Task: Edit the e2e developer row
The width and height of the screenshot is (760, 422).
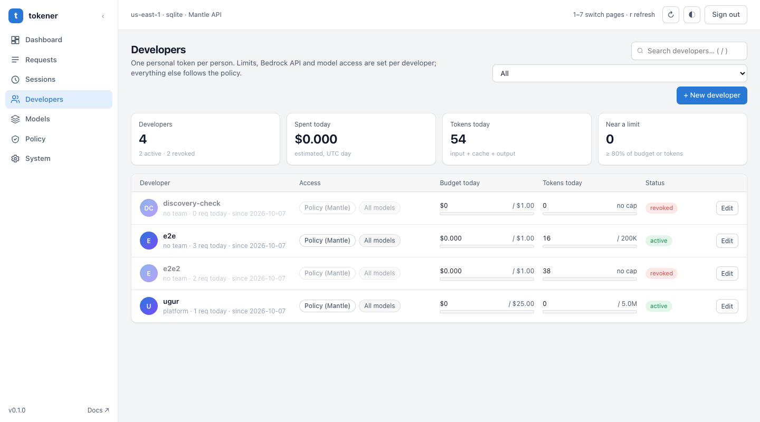Action: pos(727,241)
